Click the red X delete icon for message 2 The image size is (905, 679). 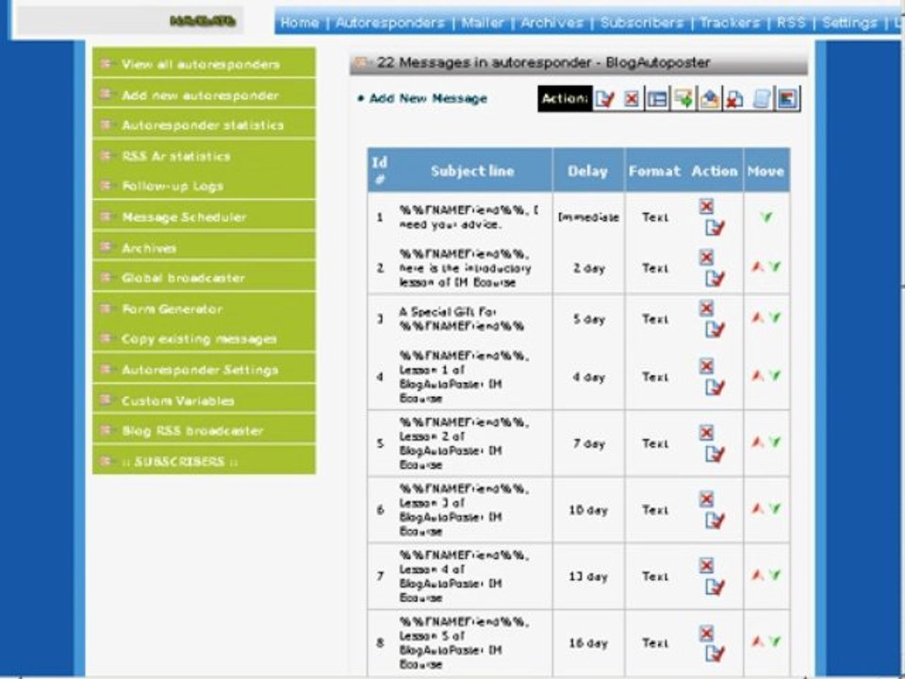(706, 257)
